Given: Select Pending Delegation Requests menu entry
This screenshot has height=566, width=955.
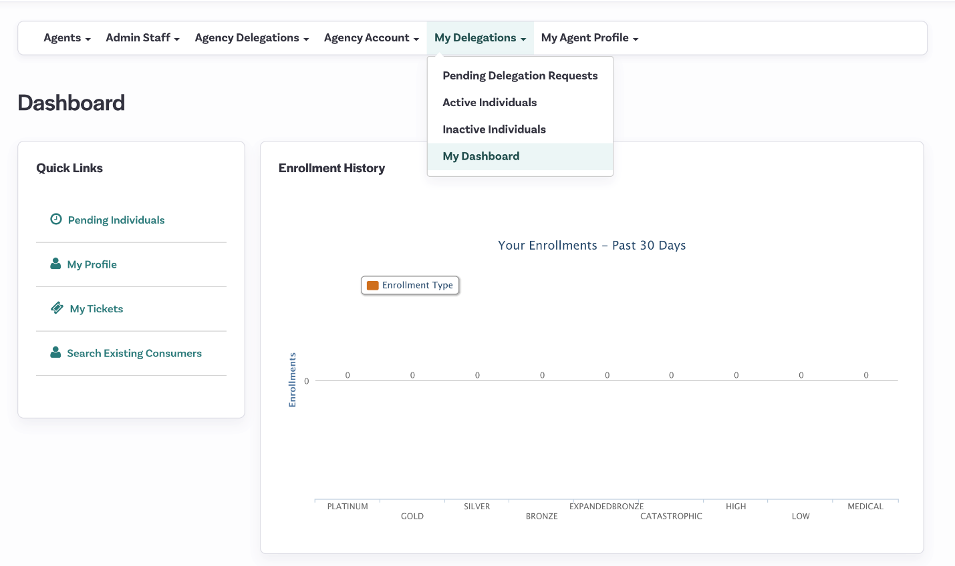Looking at the screenshot, I should (x=520, y=75).
